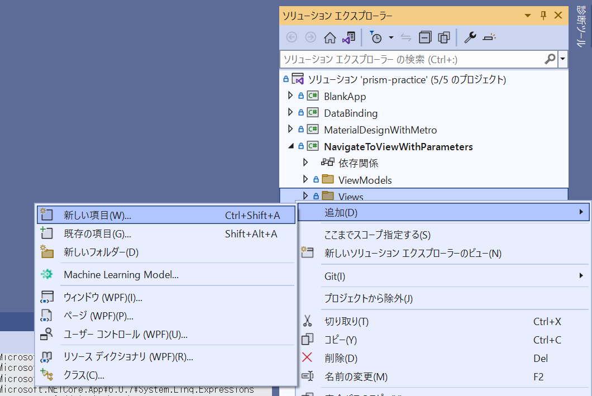592x396 pixels.
Task: Select Machine Learning Model... menu entry
Action: click(x=166, y=274)
